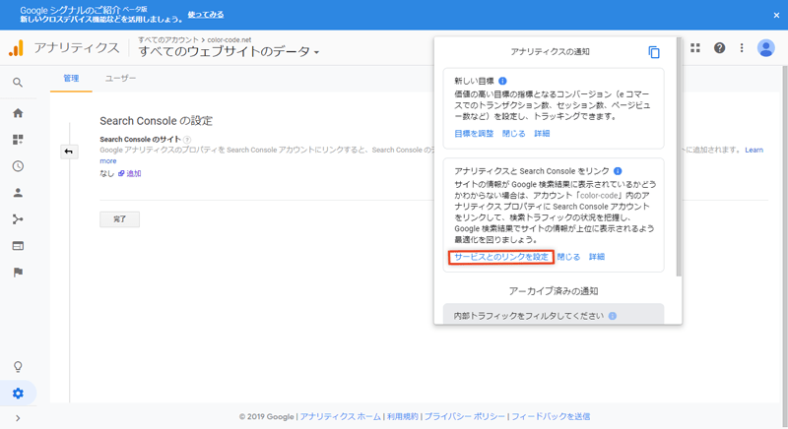Open the user account avatar
788x429 pixels.
766,48
